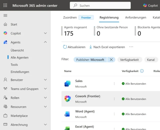Image resolution: width=160 pixels, height=130 pixels.
Task: Open Tools under Agents
Action: 14,65
